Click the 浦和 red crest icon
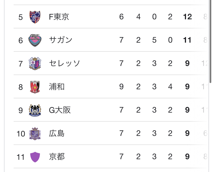Viewport: 213px width, 172px height. coord(35,87)
